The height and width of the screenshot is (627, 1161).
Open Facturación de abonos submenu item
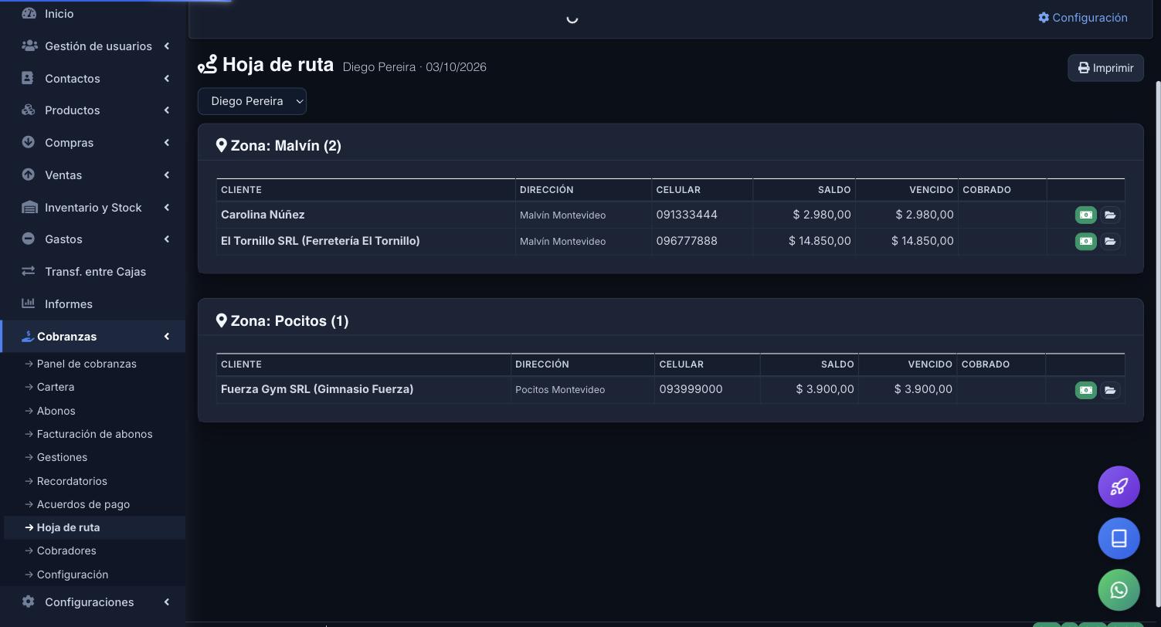(94, 434)
